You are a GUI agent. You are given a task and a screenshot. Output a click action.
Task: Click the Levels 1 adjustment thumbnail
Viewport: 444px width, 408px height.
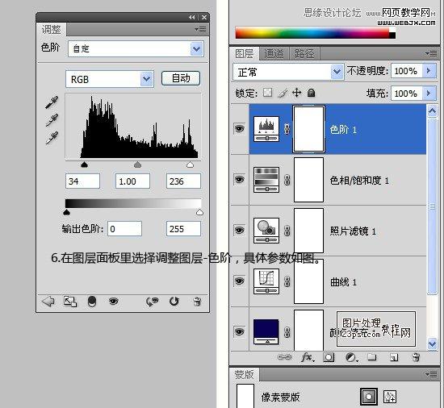(266, 129)
